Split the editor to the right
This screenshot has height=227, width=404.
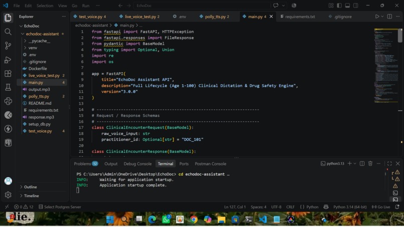(389, 17)
